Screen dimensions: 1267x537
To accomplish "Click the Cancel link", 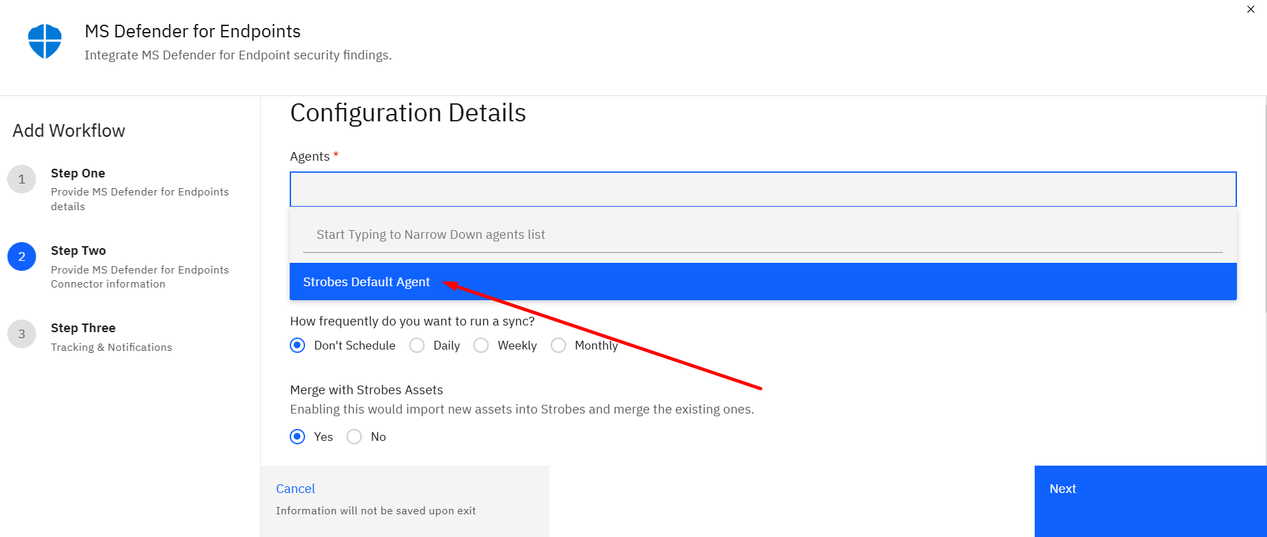I will [295, 488].
